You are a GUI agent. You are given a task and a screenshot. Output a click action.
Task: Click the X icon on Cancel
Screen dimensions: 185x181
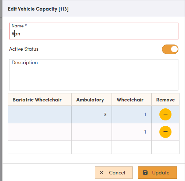click(x=102, y=173)
